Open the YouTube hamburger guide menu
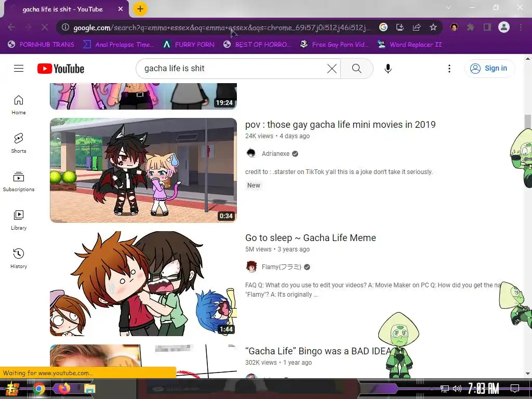This screenshot has height=399, width=532. point(19,69)
